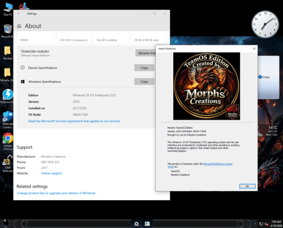Copy the Windows Specifications

tap(144, 82)
